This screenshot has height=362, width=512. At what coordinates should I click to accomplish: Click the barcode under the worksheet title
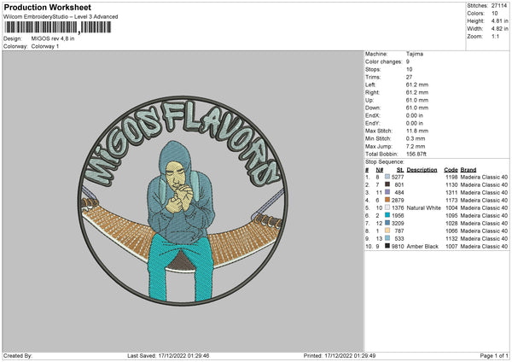pyautogui.click(x=58, y=27)
